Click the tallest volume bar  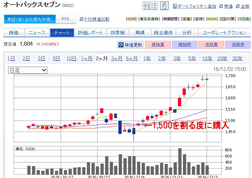180,161
